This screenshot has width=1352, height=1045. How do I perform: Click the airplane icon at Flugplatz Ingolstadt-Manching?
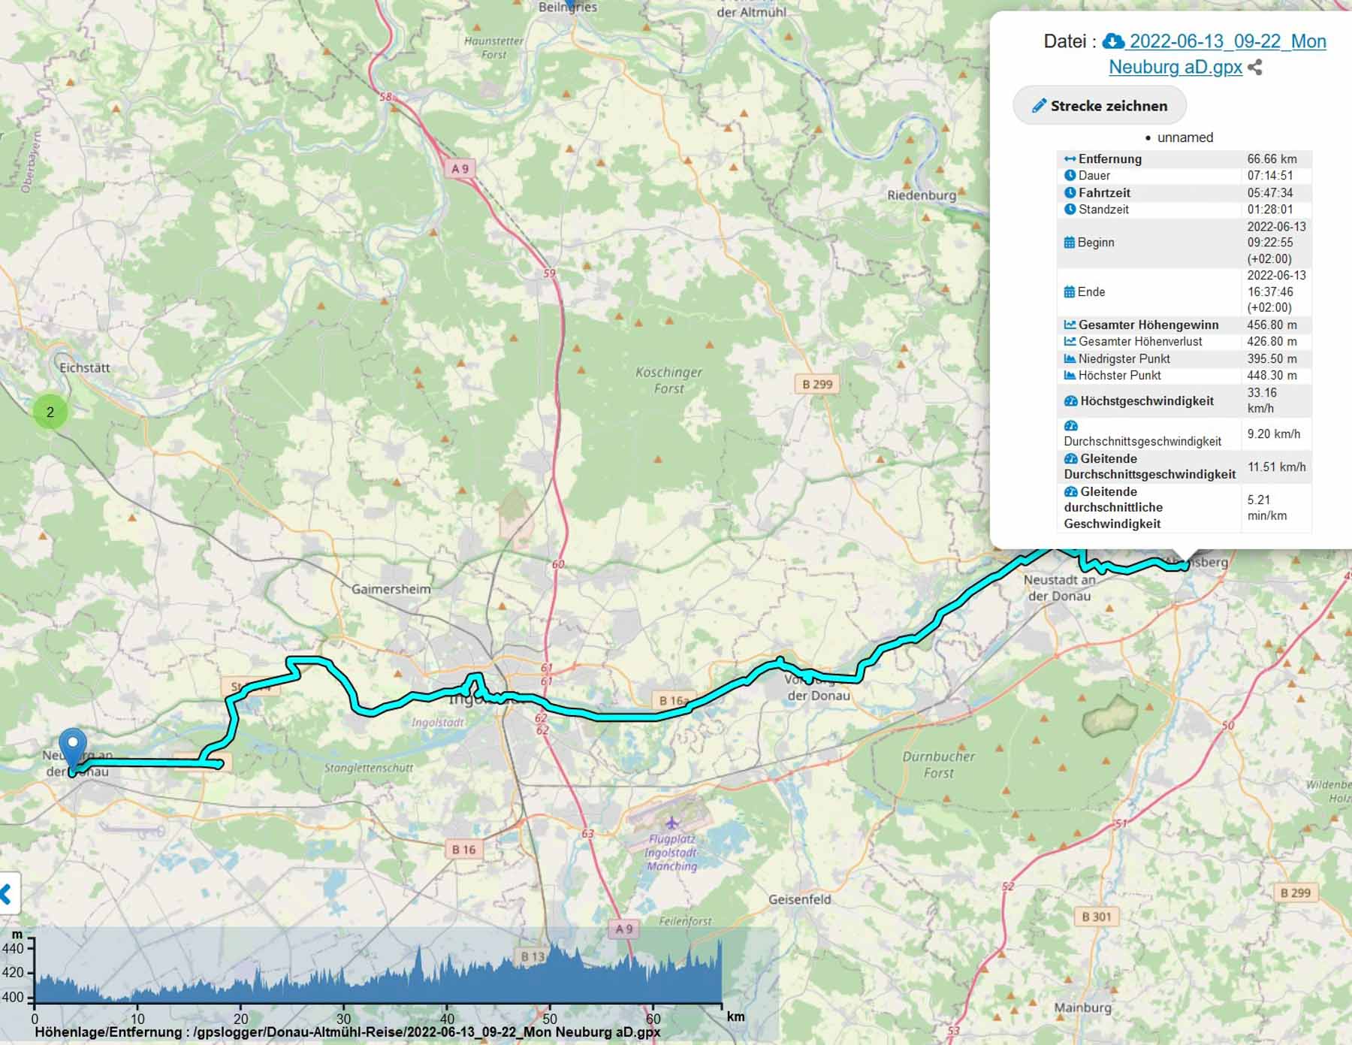671,823
